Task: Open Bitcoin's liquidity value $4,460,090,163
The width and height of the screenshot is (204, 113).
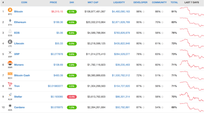Action: 120,12
